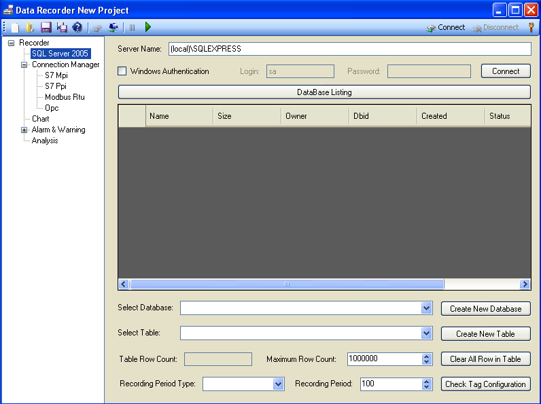The image size is (541, 404).
Task: Click the Connect button beside the Password field
Action: (x=506, y=71)
